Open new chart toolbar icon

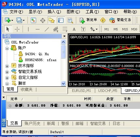point(8,20)
